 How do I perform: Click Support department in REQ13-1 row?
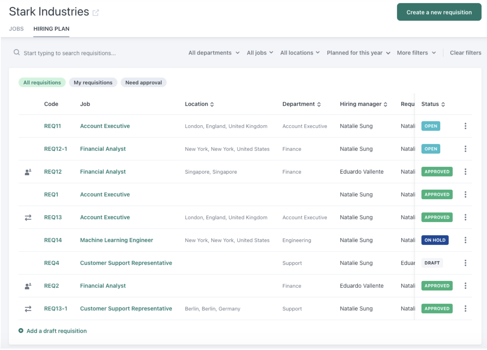point(292,309)
